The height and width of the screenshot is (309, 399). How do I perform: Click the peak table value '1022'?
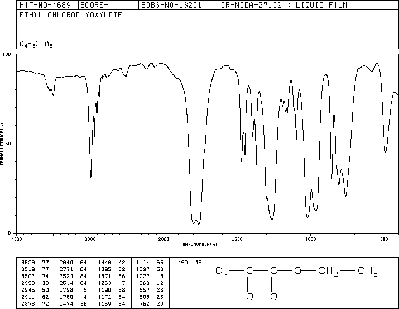[142, 276]
